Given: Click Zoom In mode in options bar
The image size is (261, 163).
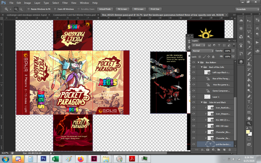Looking at the screenshot, I should 16,9.
